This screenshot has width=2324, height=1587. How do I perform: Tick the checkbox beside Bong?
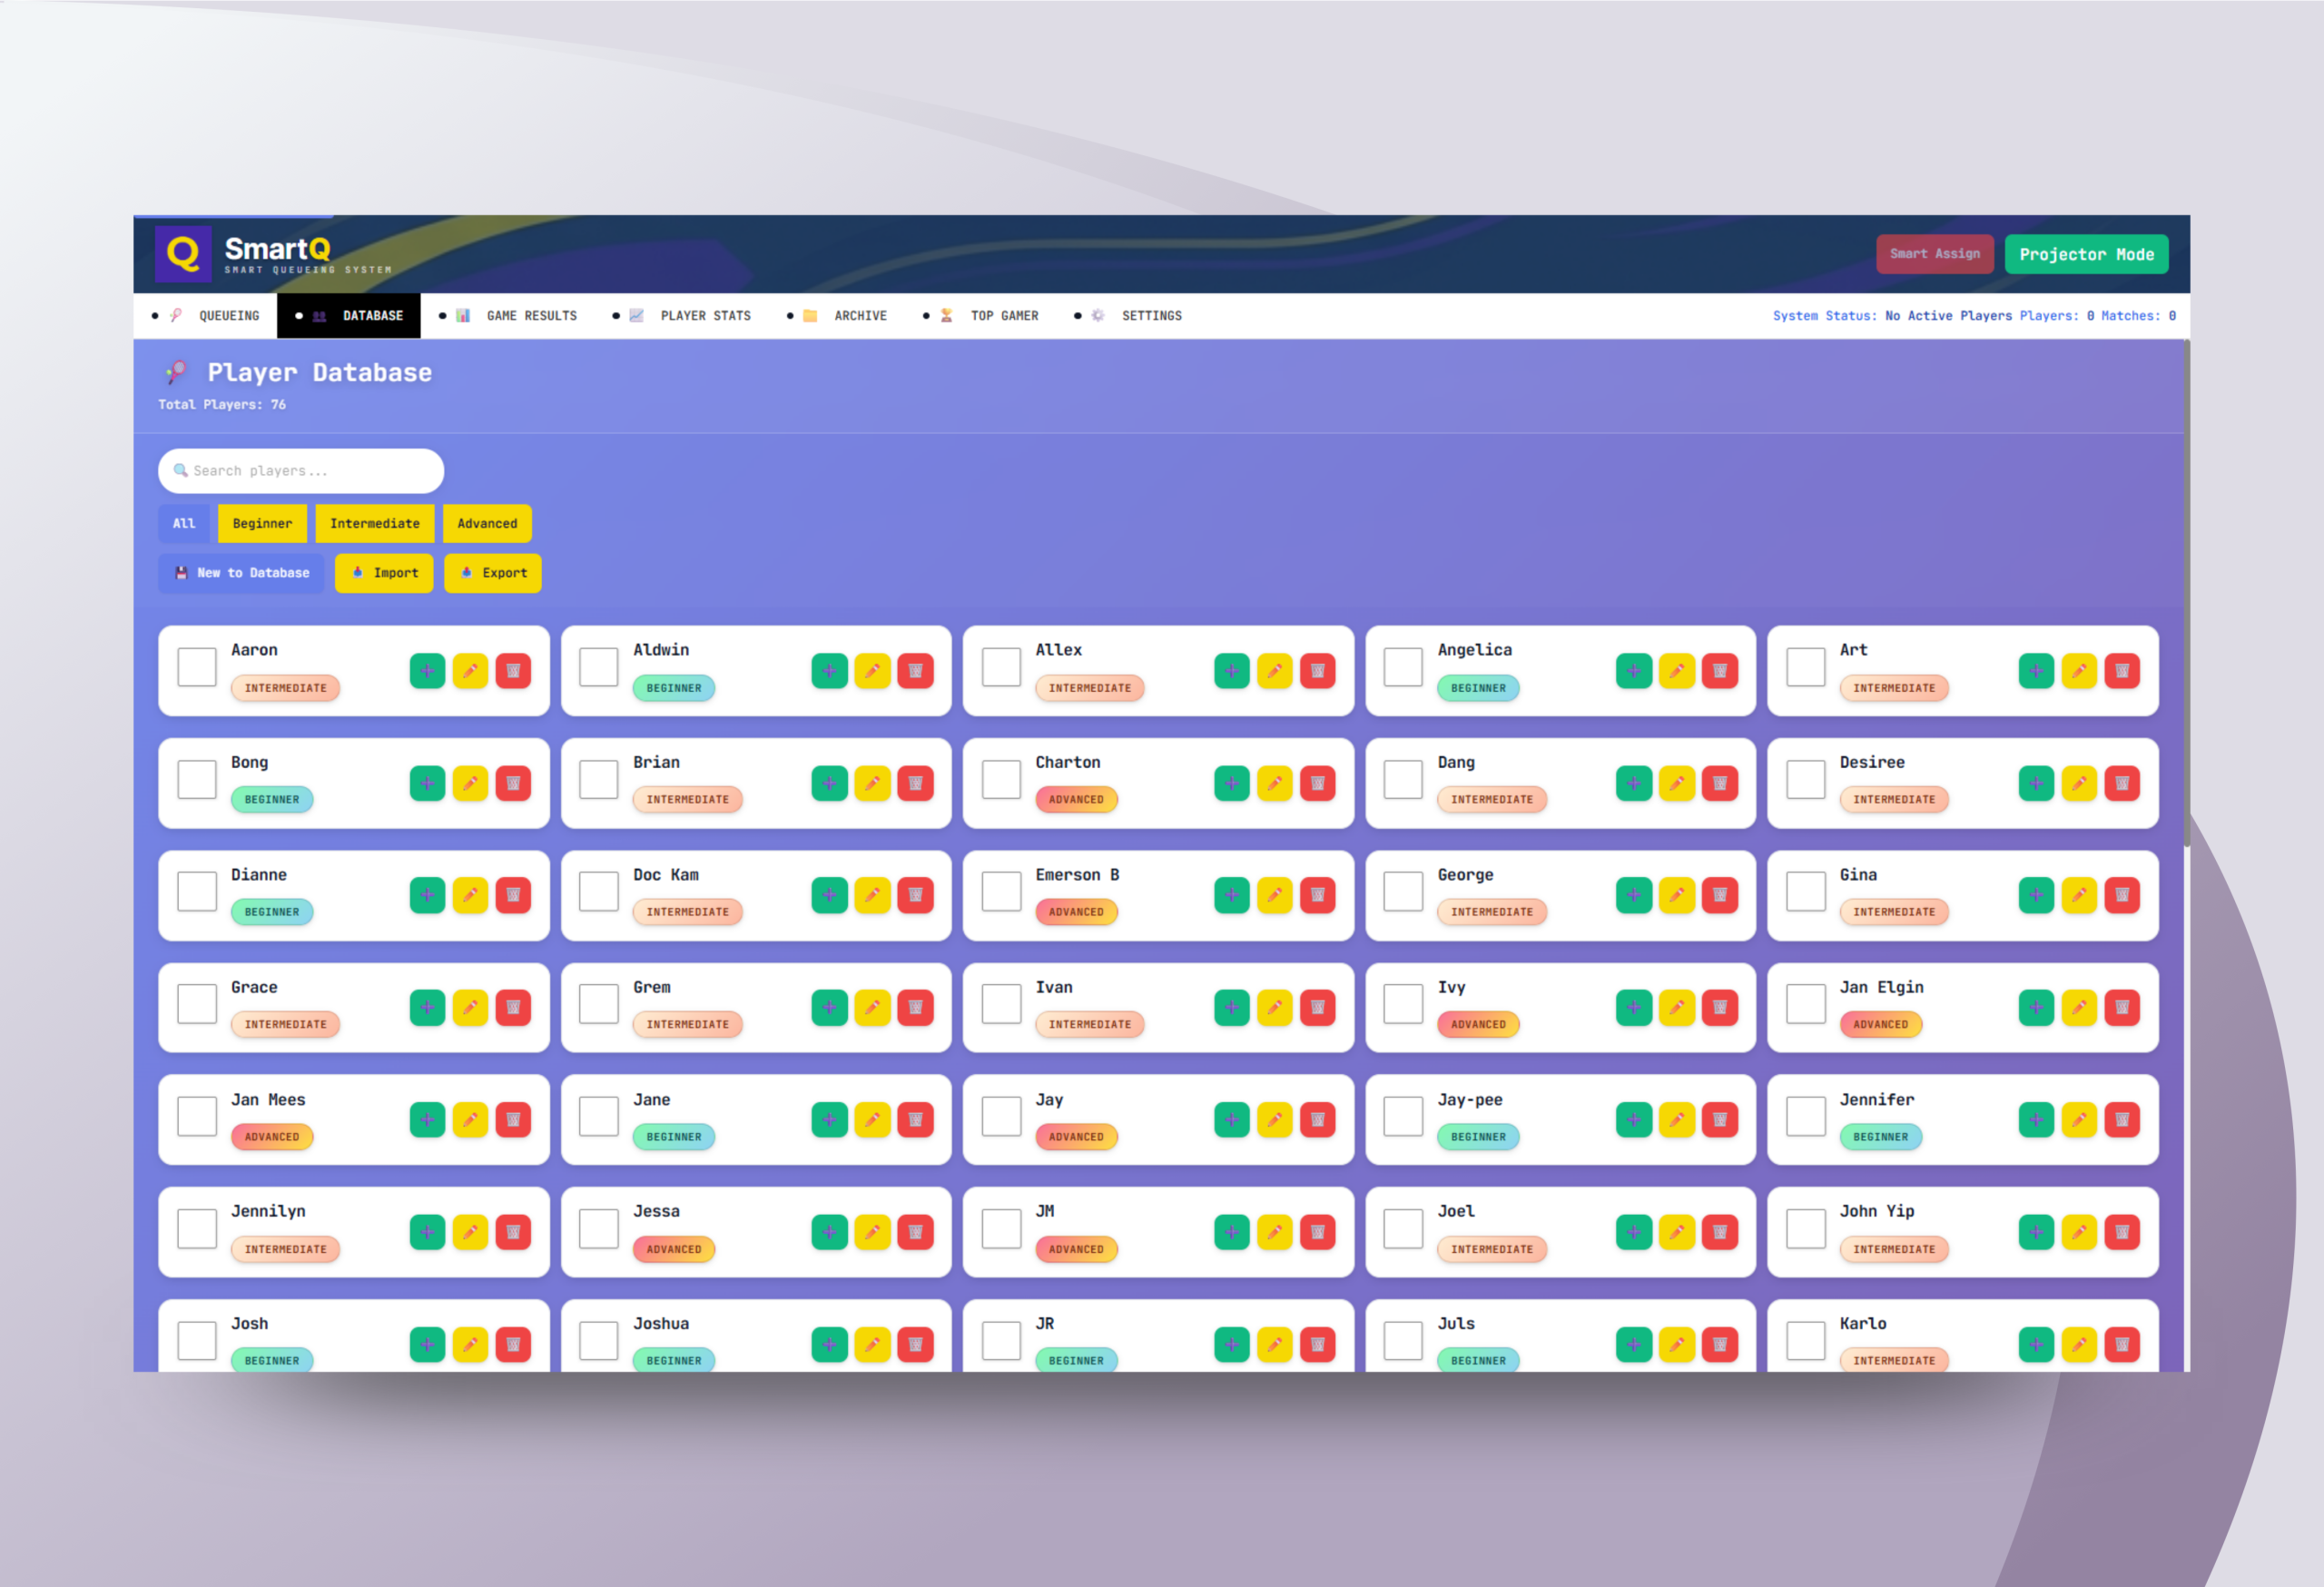(x=197, y=780)
